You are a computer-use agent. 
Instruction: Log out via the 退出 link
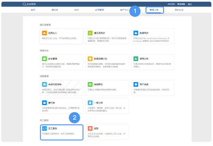click(x=190, y=4)
